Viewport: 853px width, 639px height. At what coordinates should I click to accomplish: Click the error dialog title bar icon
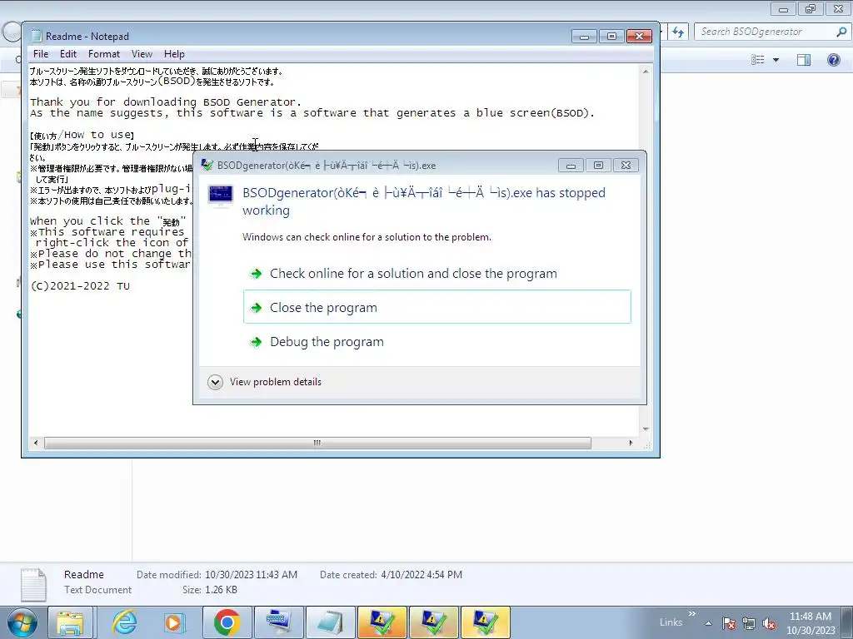tap(207, 165)
